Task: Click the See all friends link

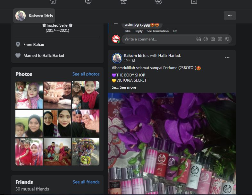Action: point(86,182)
